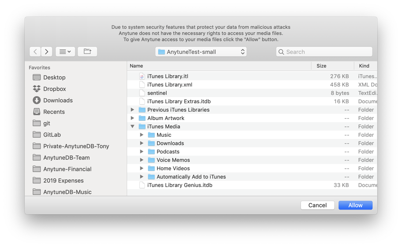Expand the Previous iTunes Libraries folder
The image size is (402, 247).
(x=132, y=110)
